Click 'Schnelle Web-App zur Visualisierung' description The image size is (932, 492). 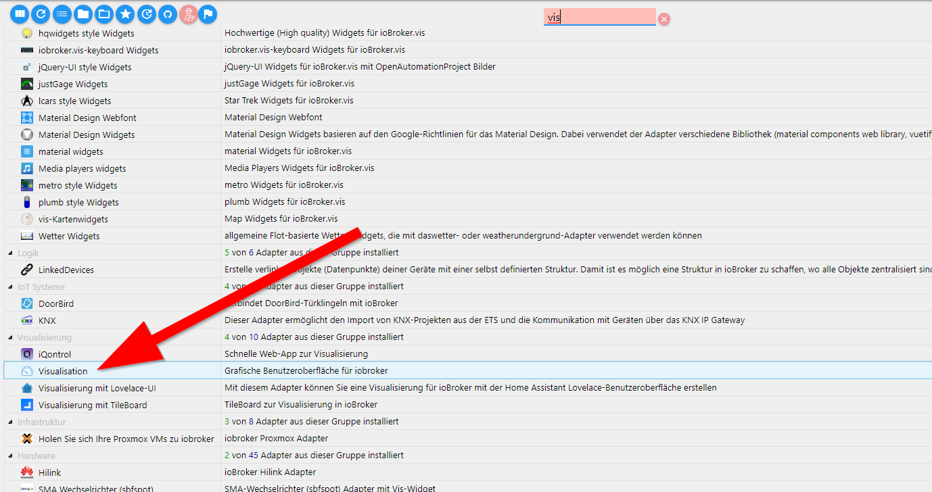pyautogui.click(x=296, y=354)
